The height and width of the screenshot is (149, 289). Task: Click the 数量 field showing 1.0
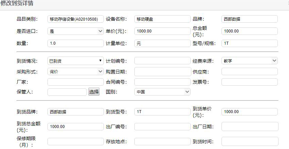[76, 43]
